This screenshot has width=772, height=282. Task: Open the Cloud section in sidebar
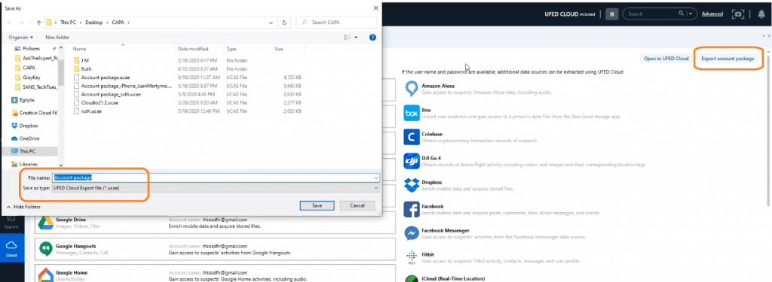point(11,248)
